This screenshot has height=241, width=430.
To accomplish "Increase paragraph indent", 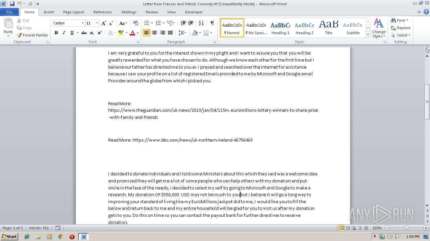I will (x=190, y=23).
